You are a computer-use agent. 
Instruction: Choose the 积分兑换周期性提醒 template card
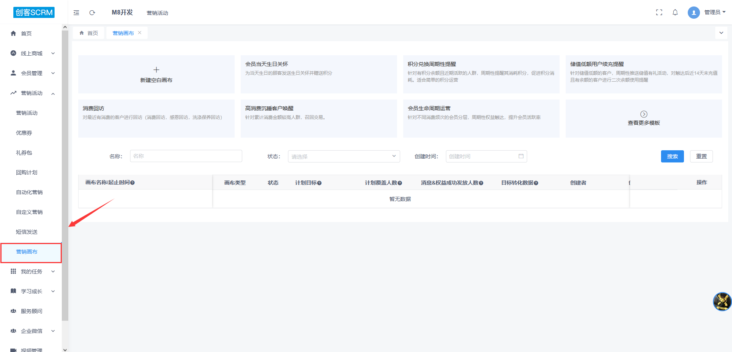[x=481, y=74]
